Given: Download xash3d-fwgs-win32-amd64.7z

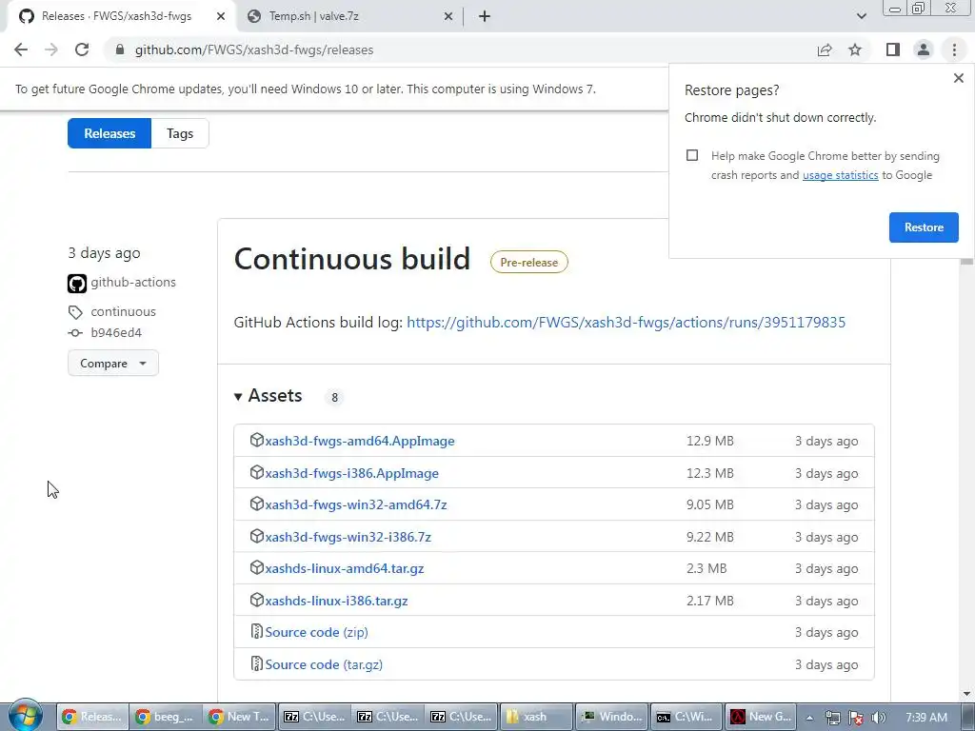Looking at the screenshot, I should pyautogui.click(x=356, y=504).
